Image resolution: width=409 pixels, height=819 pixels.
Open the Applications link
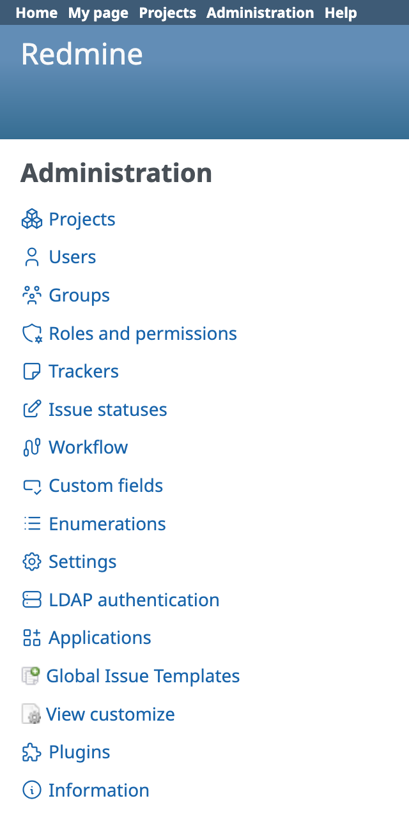pyautogui.click(x=100, y=638)
